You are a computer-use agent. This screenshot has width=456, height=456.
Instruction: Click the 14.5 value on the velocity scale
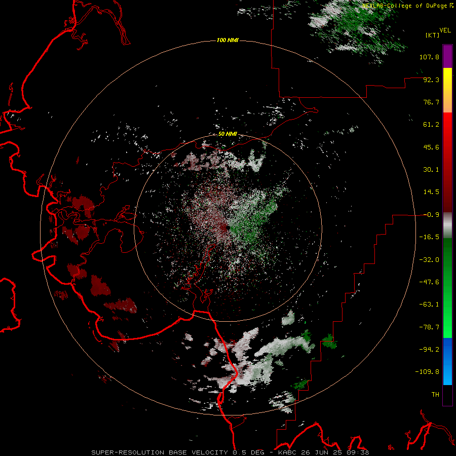pos(431,192)
